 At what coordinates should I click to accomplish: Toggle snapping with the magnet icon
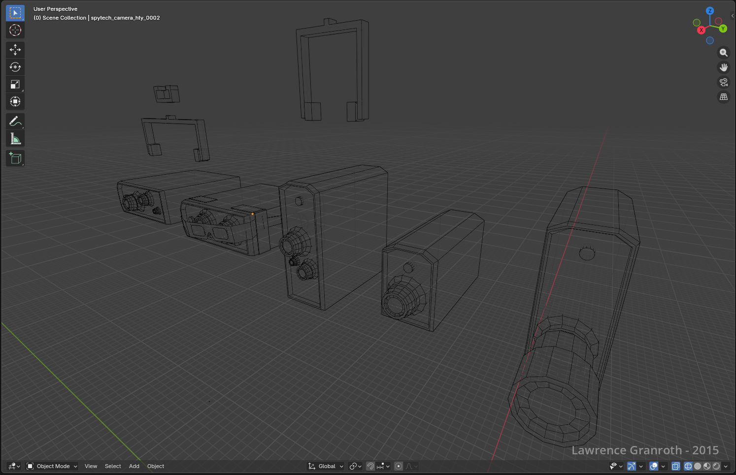point(370,466)
